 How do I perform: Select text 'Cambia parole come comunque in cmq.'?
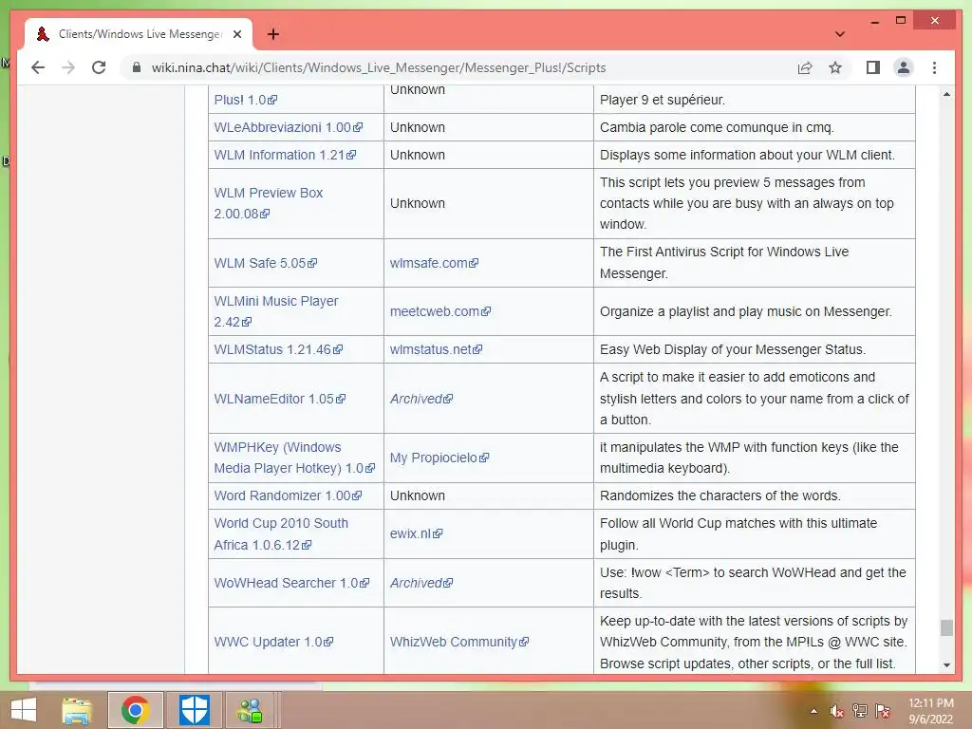click(717, 127)
